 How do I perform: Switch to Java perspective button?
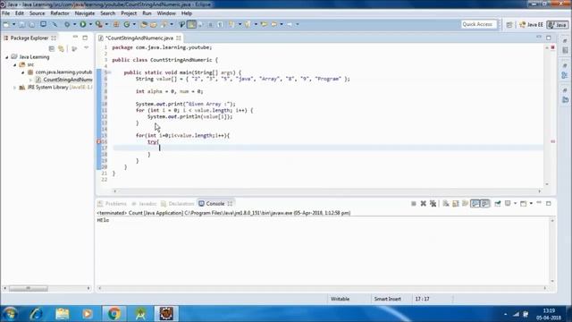click(558, 24)
